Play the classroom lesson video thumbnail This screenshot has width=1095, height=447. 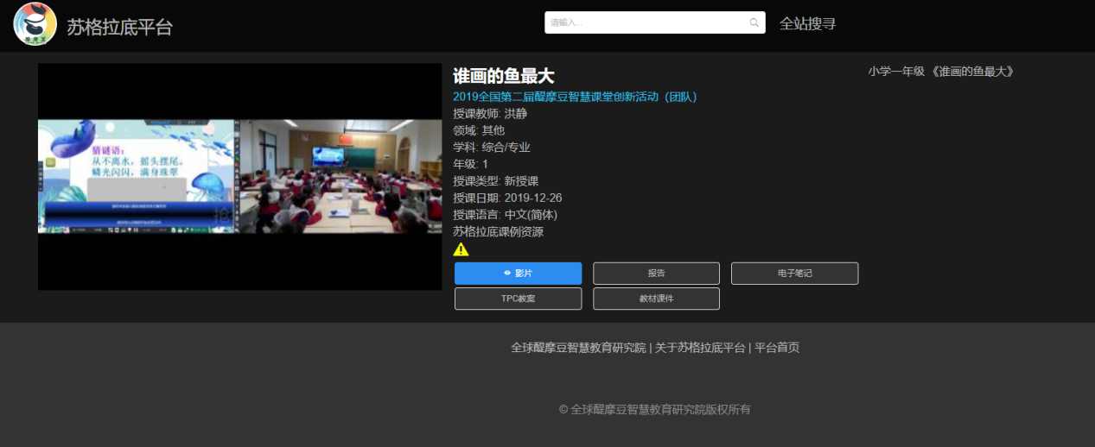[x=239, y=176]
